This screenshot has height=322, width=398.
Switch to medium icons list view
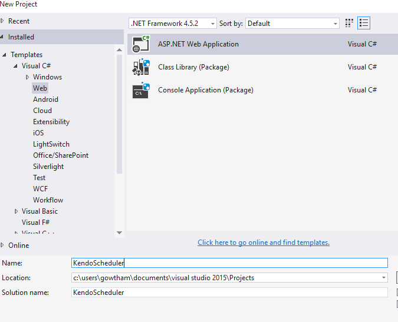[363, 24]
